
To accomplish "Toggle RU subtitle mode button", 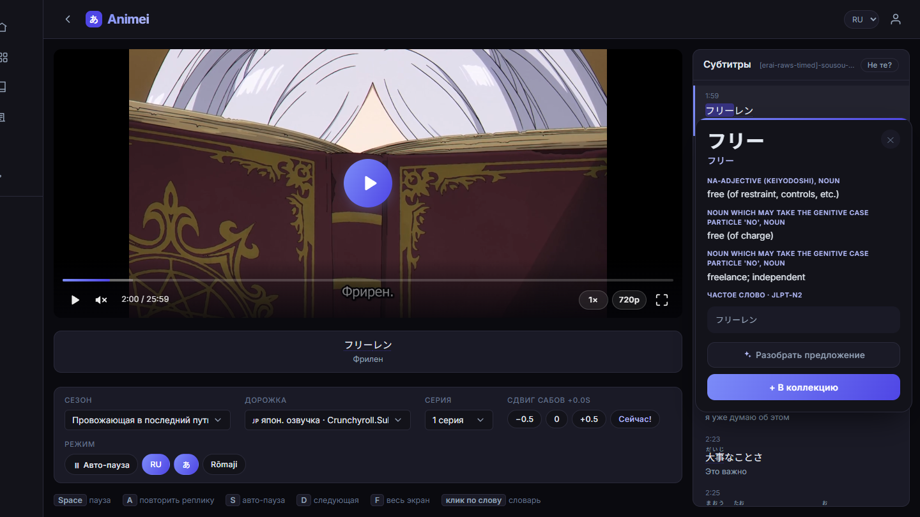I will coord(156,465).
